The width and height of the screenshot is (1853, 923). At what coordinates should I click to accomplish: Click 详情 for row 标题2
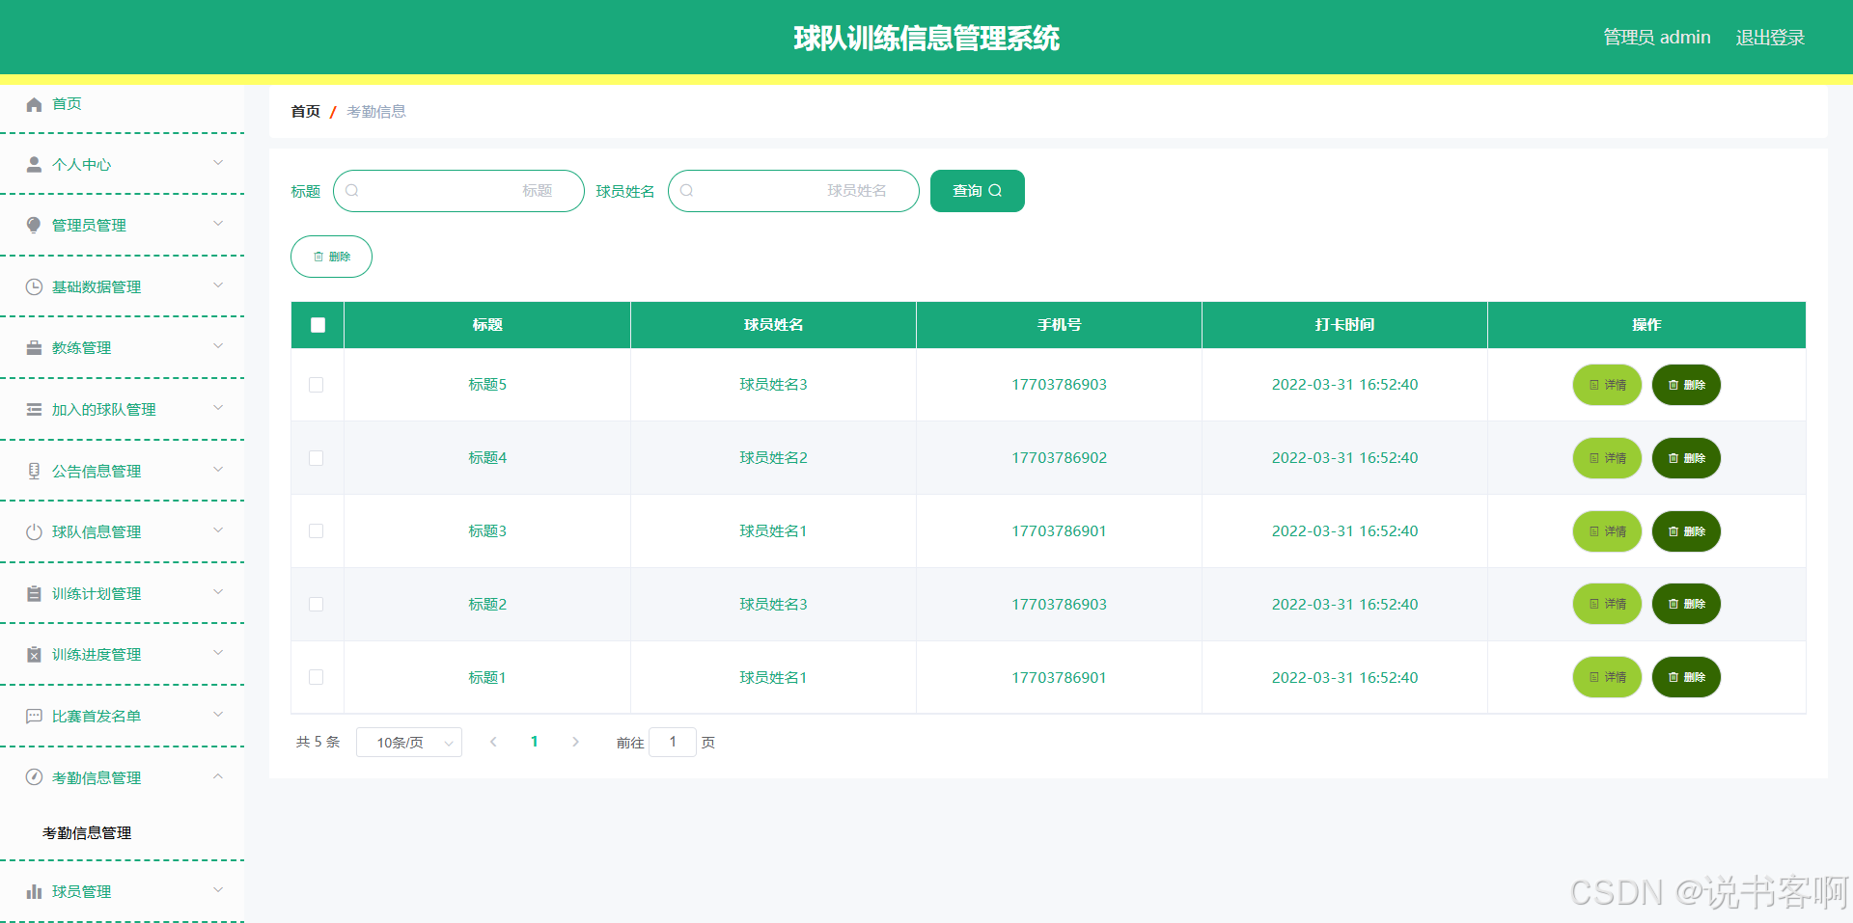[1607, 604]
